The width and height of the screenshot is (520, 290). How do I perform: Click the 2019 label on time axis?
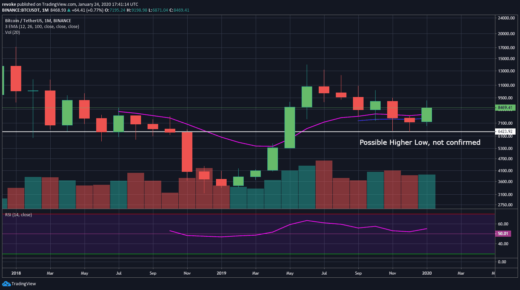[x=221, y=273]
